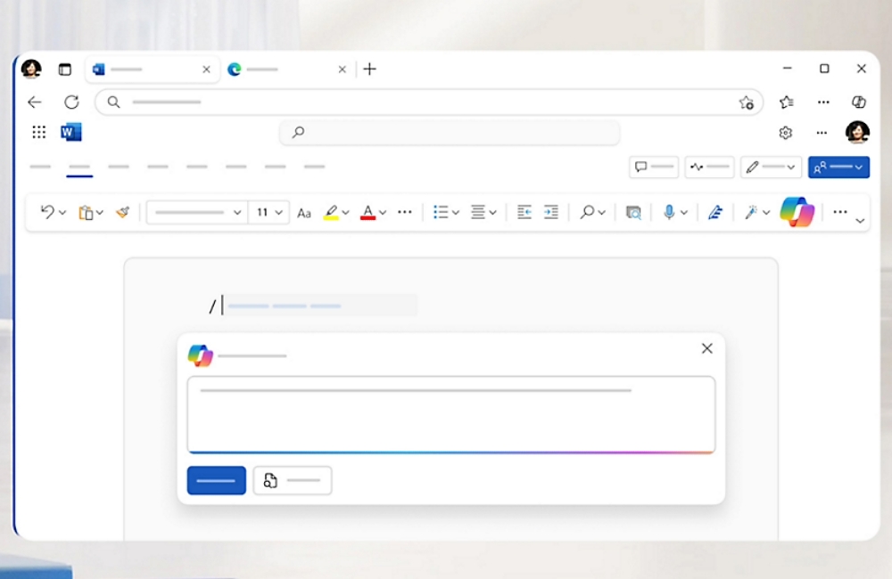892x579 pixels.
Task: Increase paragraph indent
Action: [x=551, y=212]
